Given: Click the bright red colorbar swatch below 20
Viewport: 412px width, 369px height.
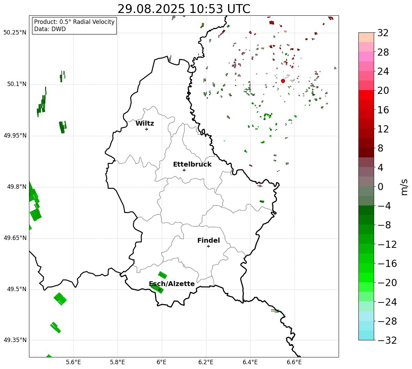Looking at the screenshot, I should tap(366, 95).
